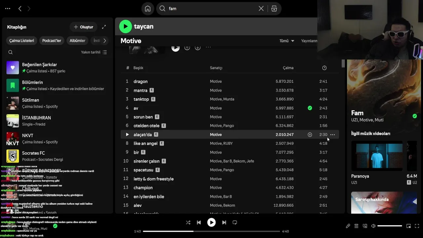This screenshot has width=423, height=238.
Task: Open the NKVT playlist
Action: pos(58,139)
